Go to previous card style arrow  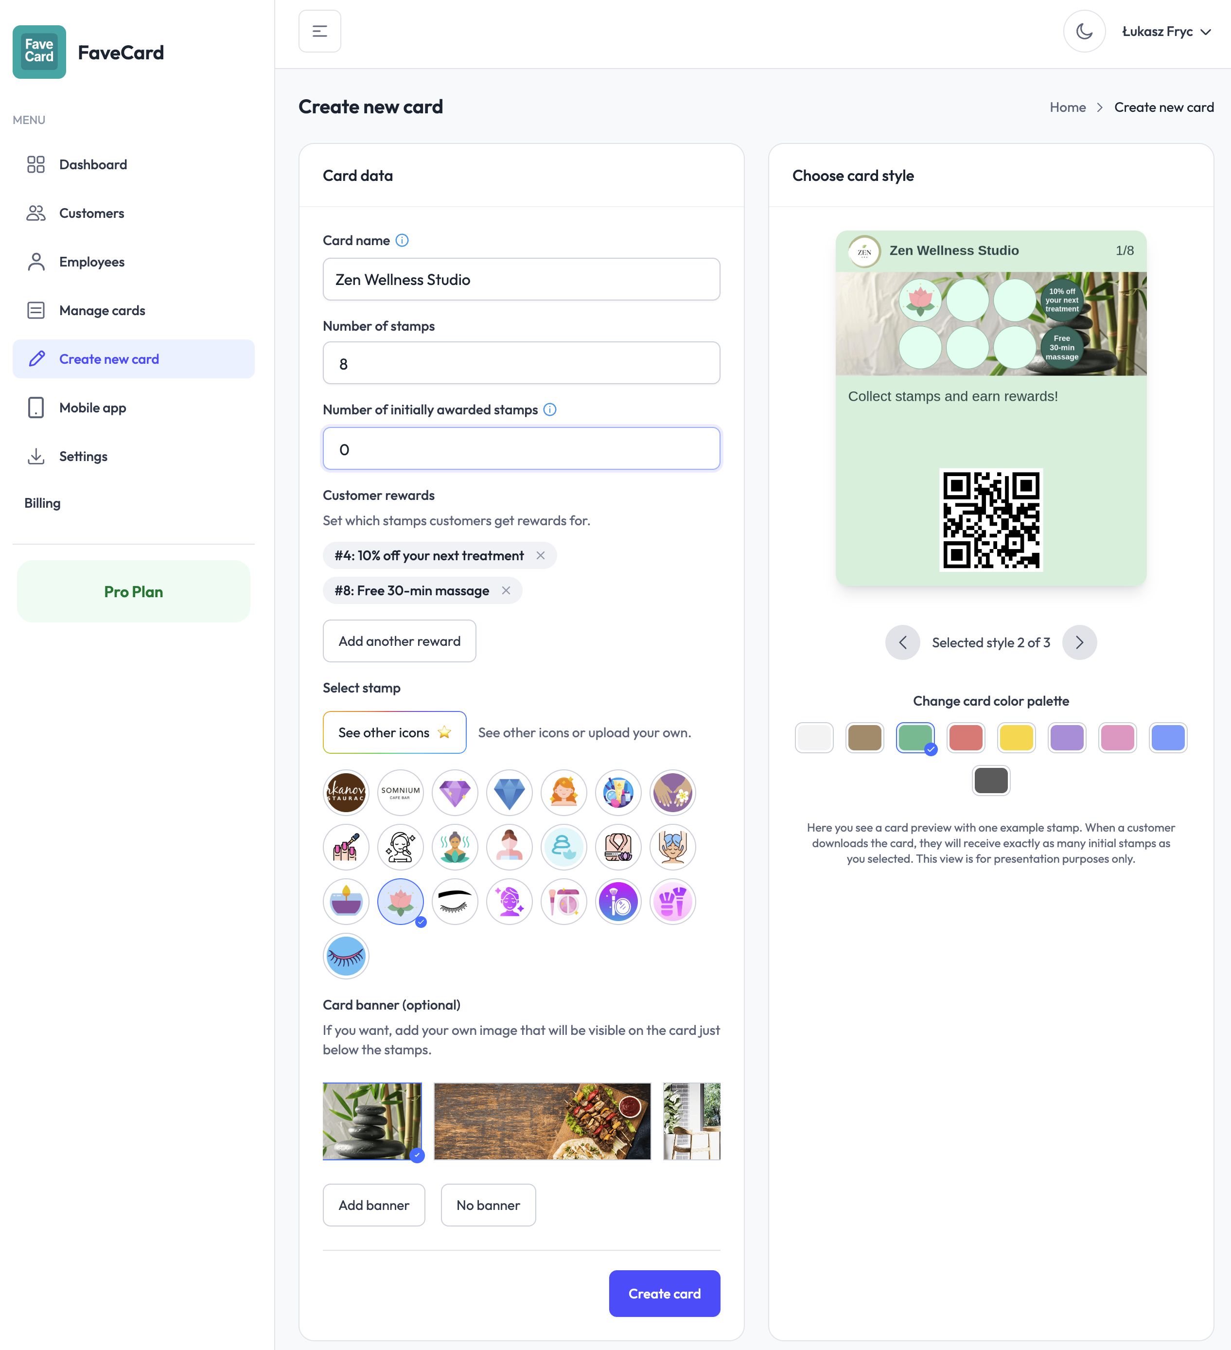[902, 643]
